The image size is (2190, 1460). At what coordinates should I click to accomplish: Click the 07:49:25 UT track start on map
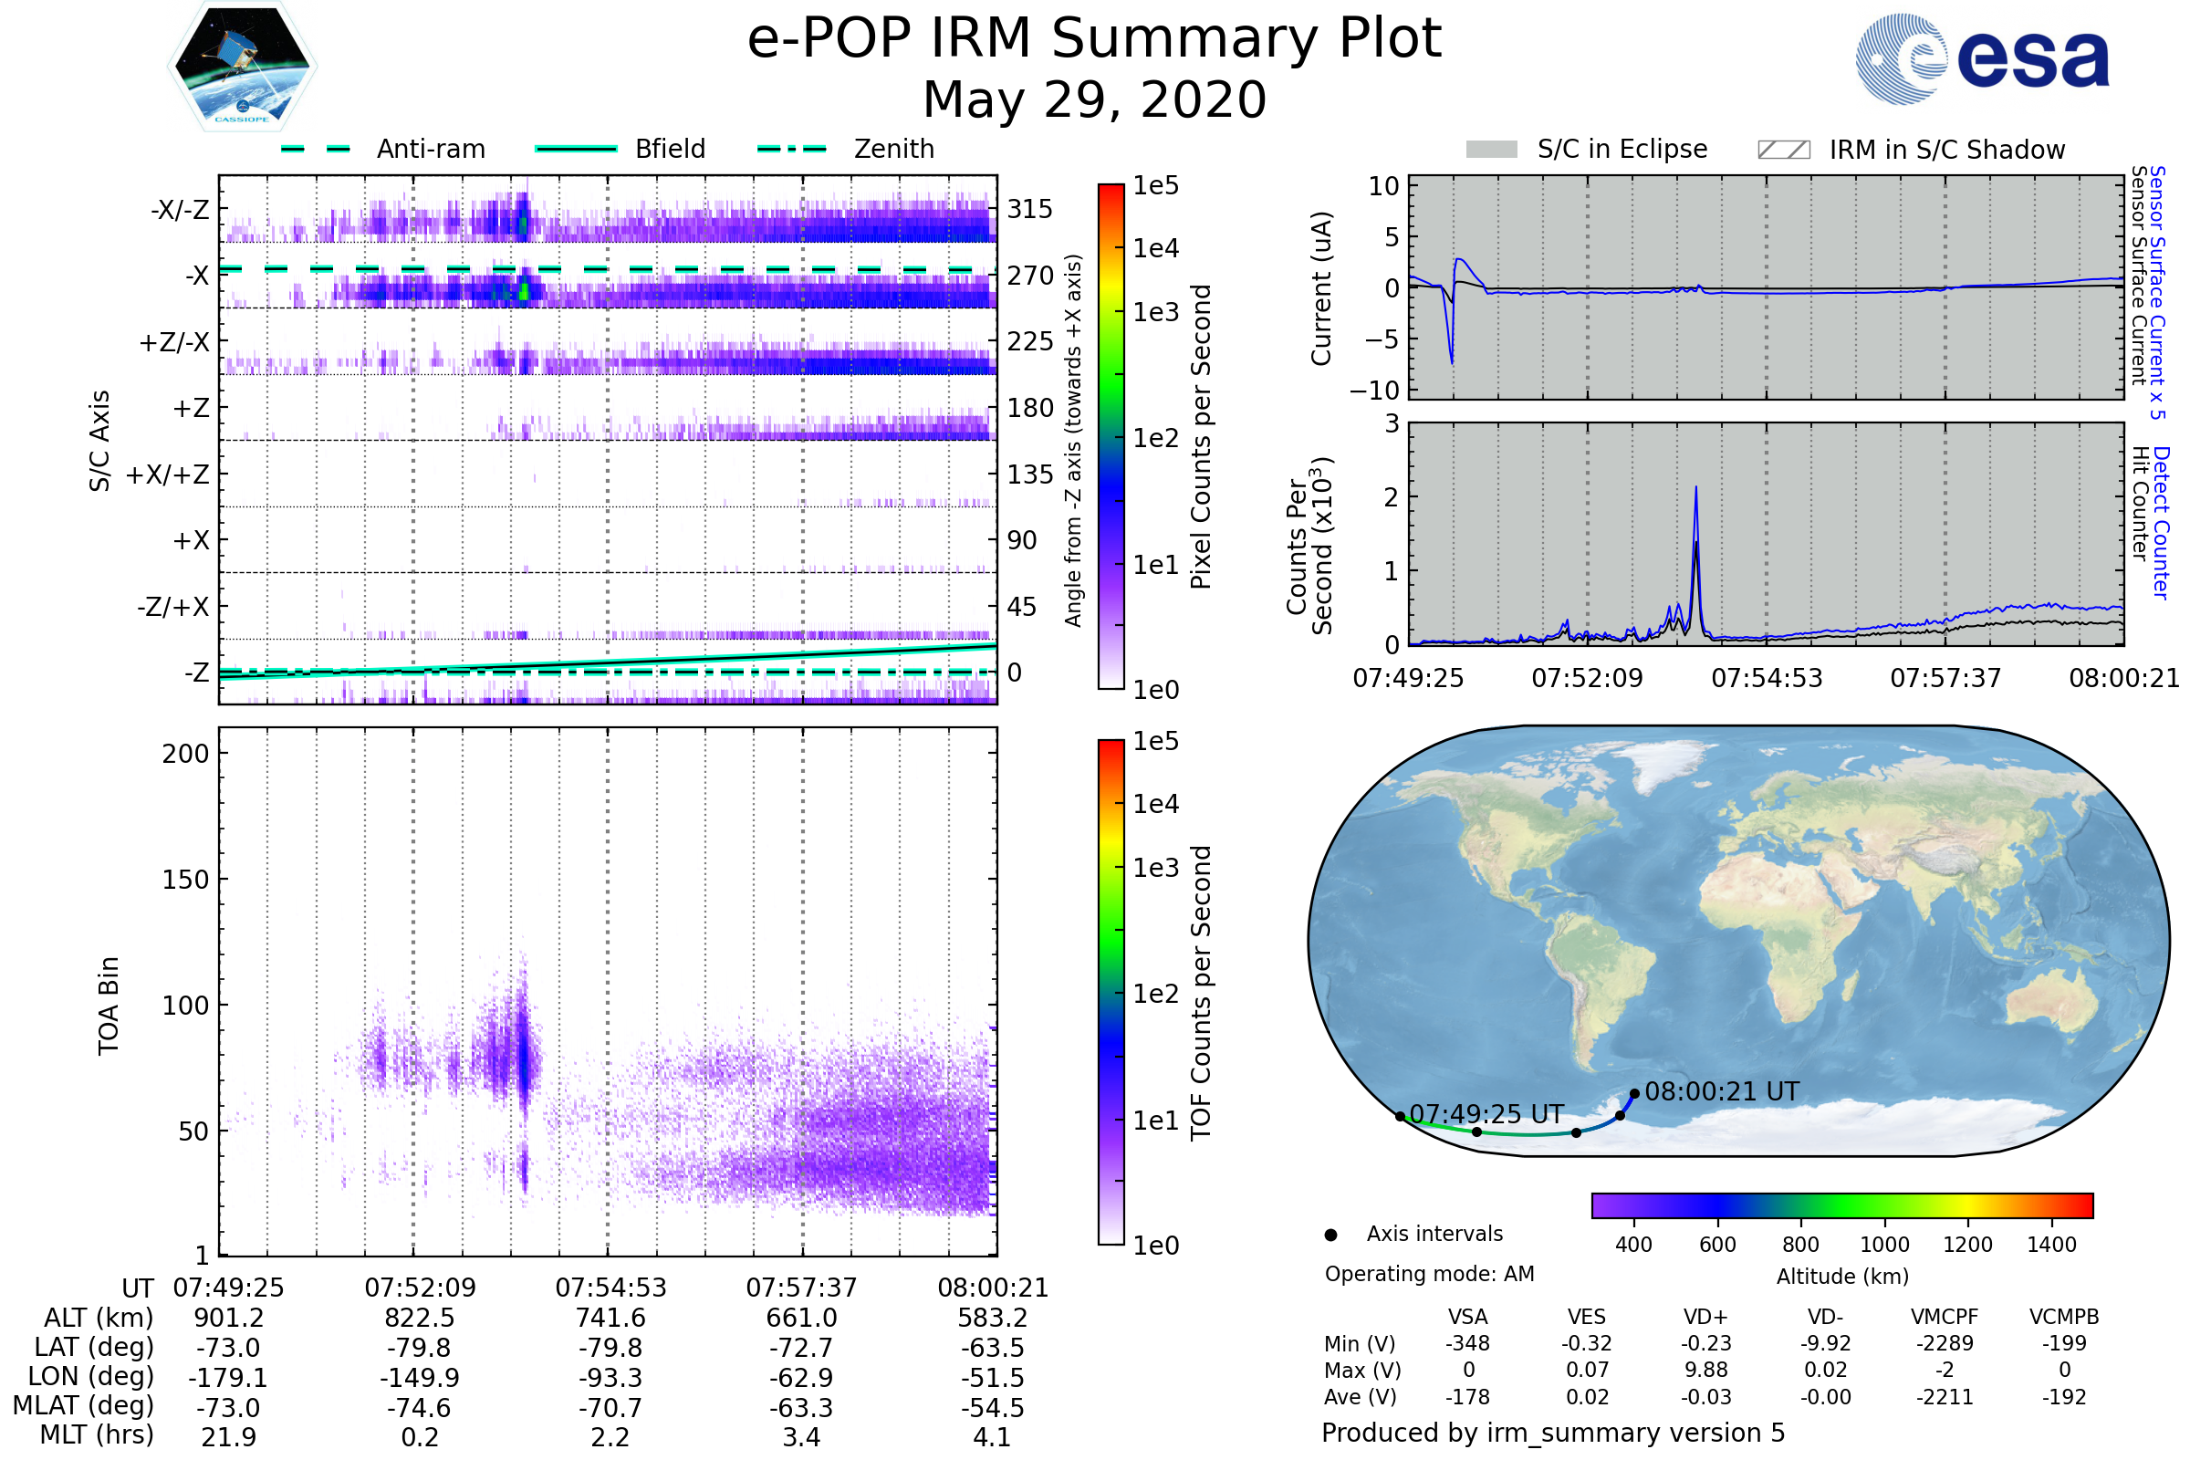pyautogui.click(x=1401, y=1116)
